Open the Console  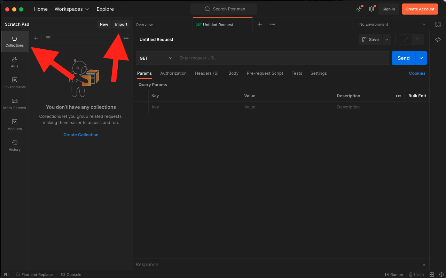(x=71, y=275)
